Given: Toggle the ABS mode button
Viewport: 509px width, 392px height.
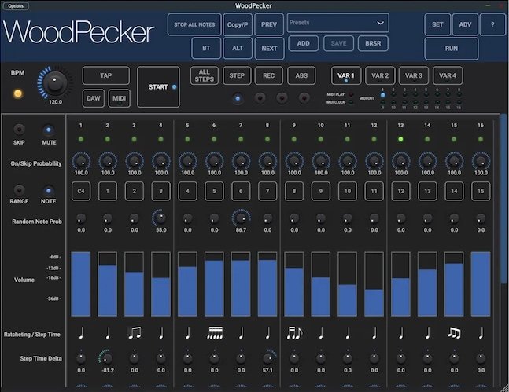Looking at the screenshot, I should click(x=301, y=75).
